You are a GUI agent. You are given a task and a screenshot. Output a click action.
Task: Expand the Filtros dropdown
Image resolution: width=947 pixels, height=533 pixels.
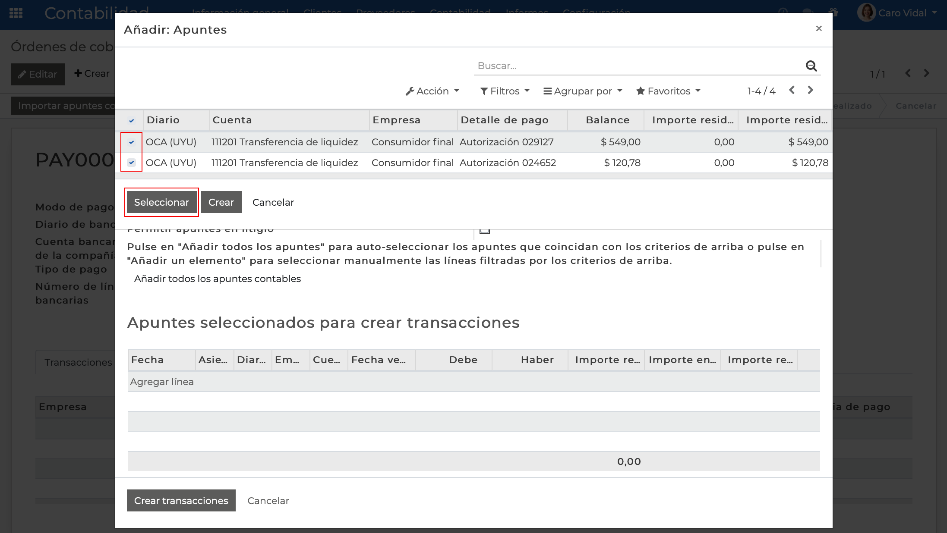(x=505, y=91)
